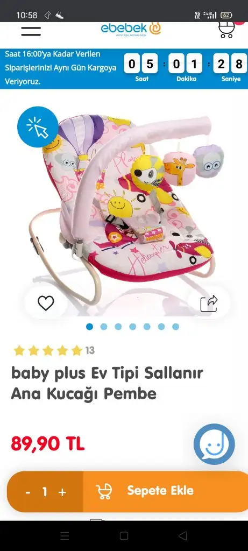Tap the ebebek logo

tap(131, 29)
